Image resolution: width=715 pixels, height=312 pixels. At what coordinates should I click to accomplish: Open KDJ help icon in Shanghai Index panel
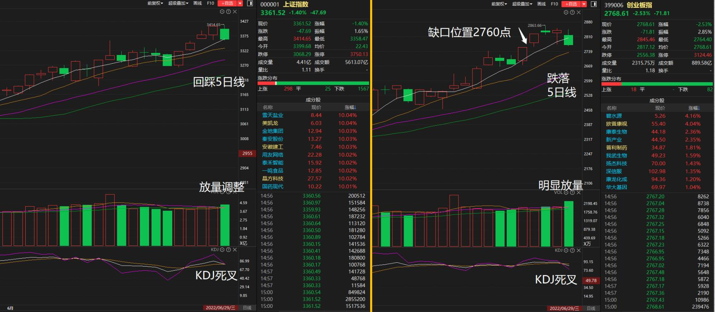click(x=229, y=250)
